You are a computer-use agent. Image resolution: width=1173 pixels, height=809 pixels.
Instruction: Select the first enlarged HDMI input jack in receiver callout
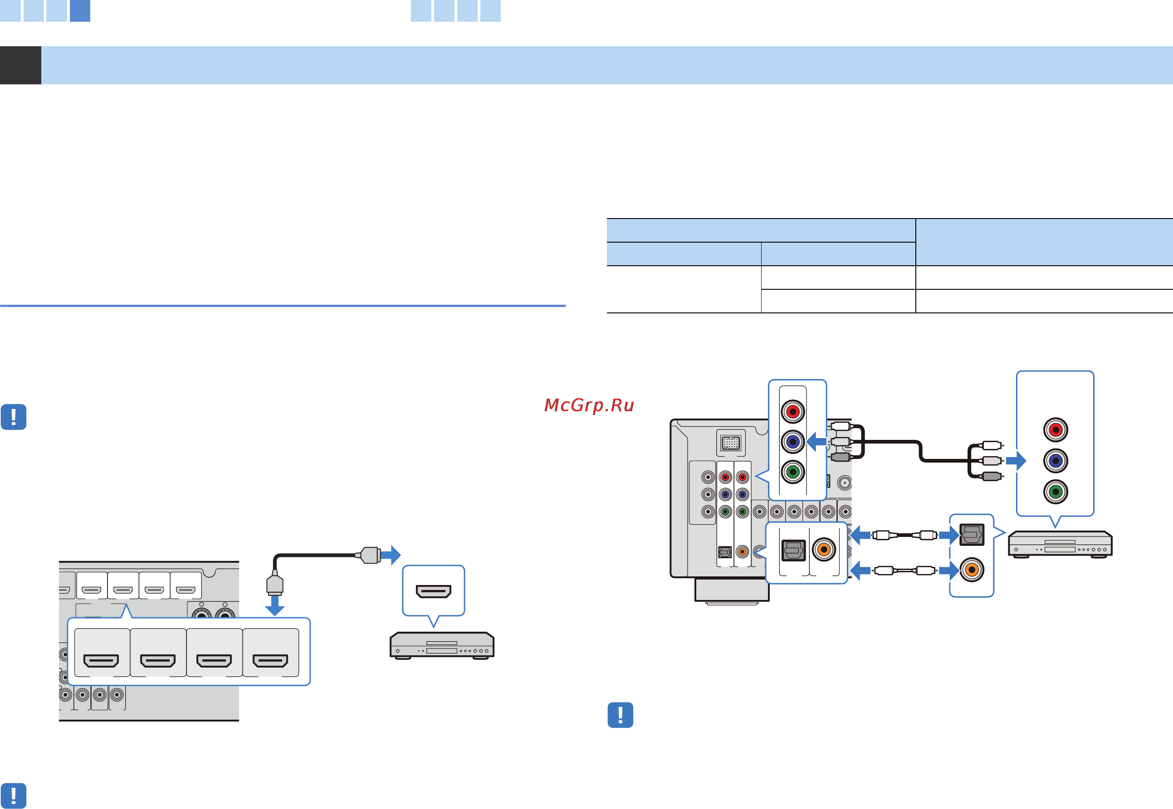tap(102, 660)
